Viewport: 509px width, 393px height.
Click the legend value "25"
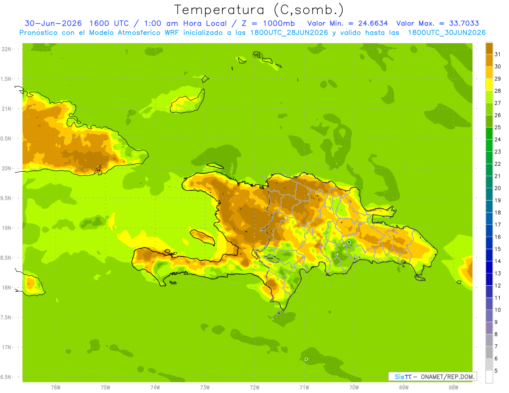click(x=498, y=127)
